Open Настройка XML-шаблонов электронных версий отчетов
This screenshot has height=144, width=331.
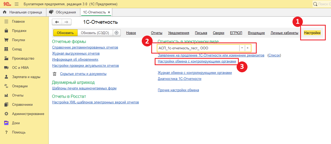(x=95, y=102)
